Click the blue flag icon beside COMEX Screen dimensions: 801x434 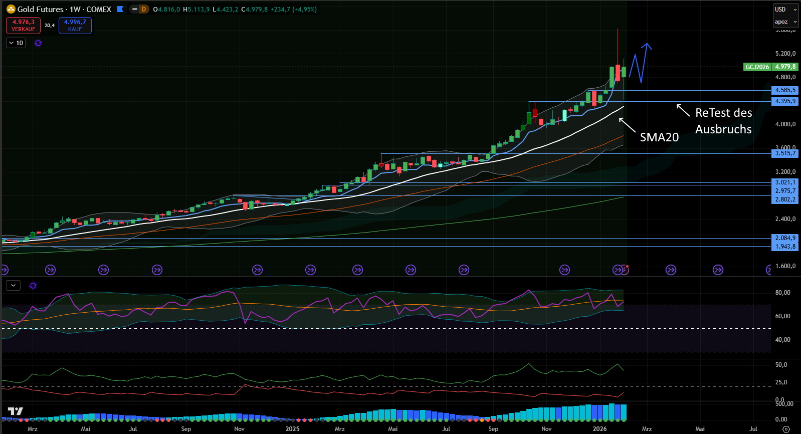pos(120,9)
